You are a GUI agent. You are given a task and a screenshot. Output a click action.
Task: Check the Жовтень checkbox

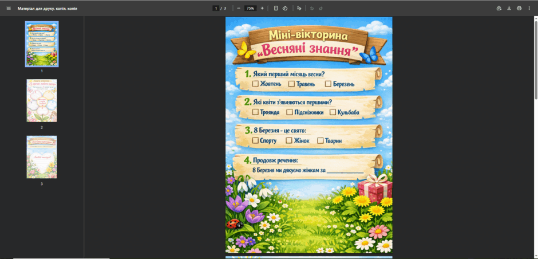click(x=255, y=84)
